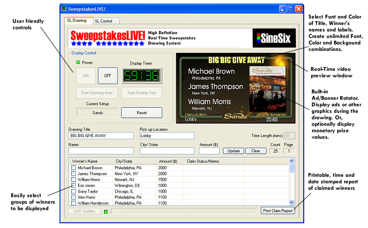Click the real-time video preview window
This screenshot has width=368, height=228.
point(236,88)
